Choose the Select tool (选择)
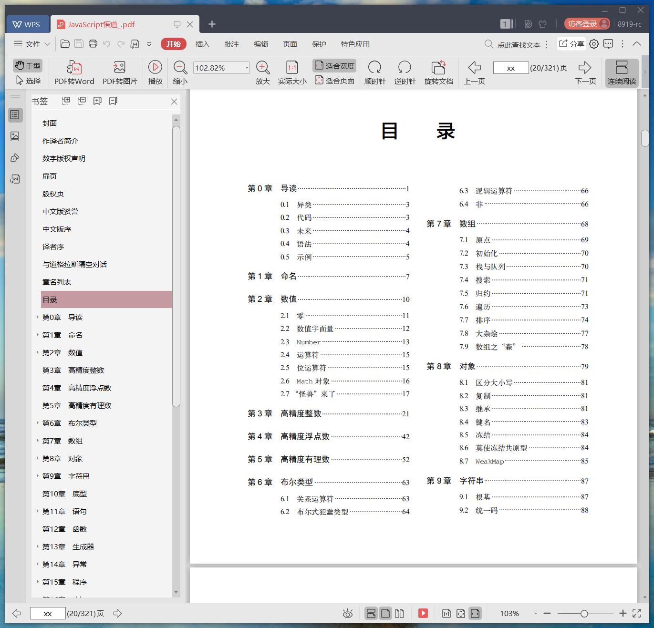Screen dimensions: 654x628 tap(28, 81)
